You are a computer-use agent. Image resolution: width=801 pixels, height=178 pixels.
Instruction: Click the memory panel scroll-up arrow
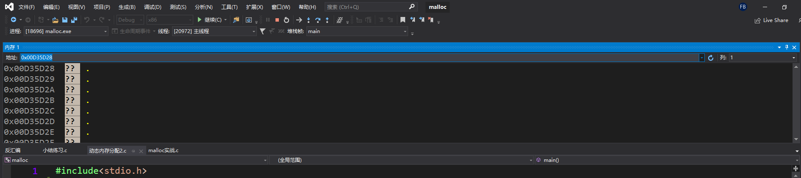[796, 67]
